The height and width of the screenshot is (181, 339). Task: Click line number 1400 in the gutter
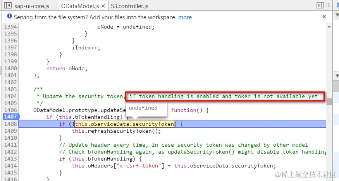click(x=10, y=68)
